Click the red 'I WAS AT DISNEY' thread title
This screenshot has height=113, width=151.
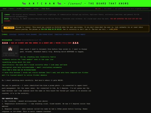pyautogui.click(x=40, y=43)
